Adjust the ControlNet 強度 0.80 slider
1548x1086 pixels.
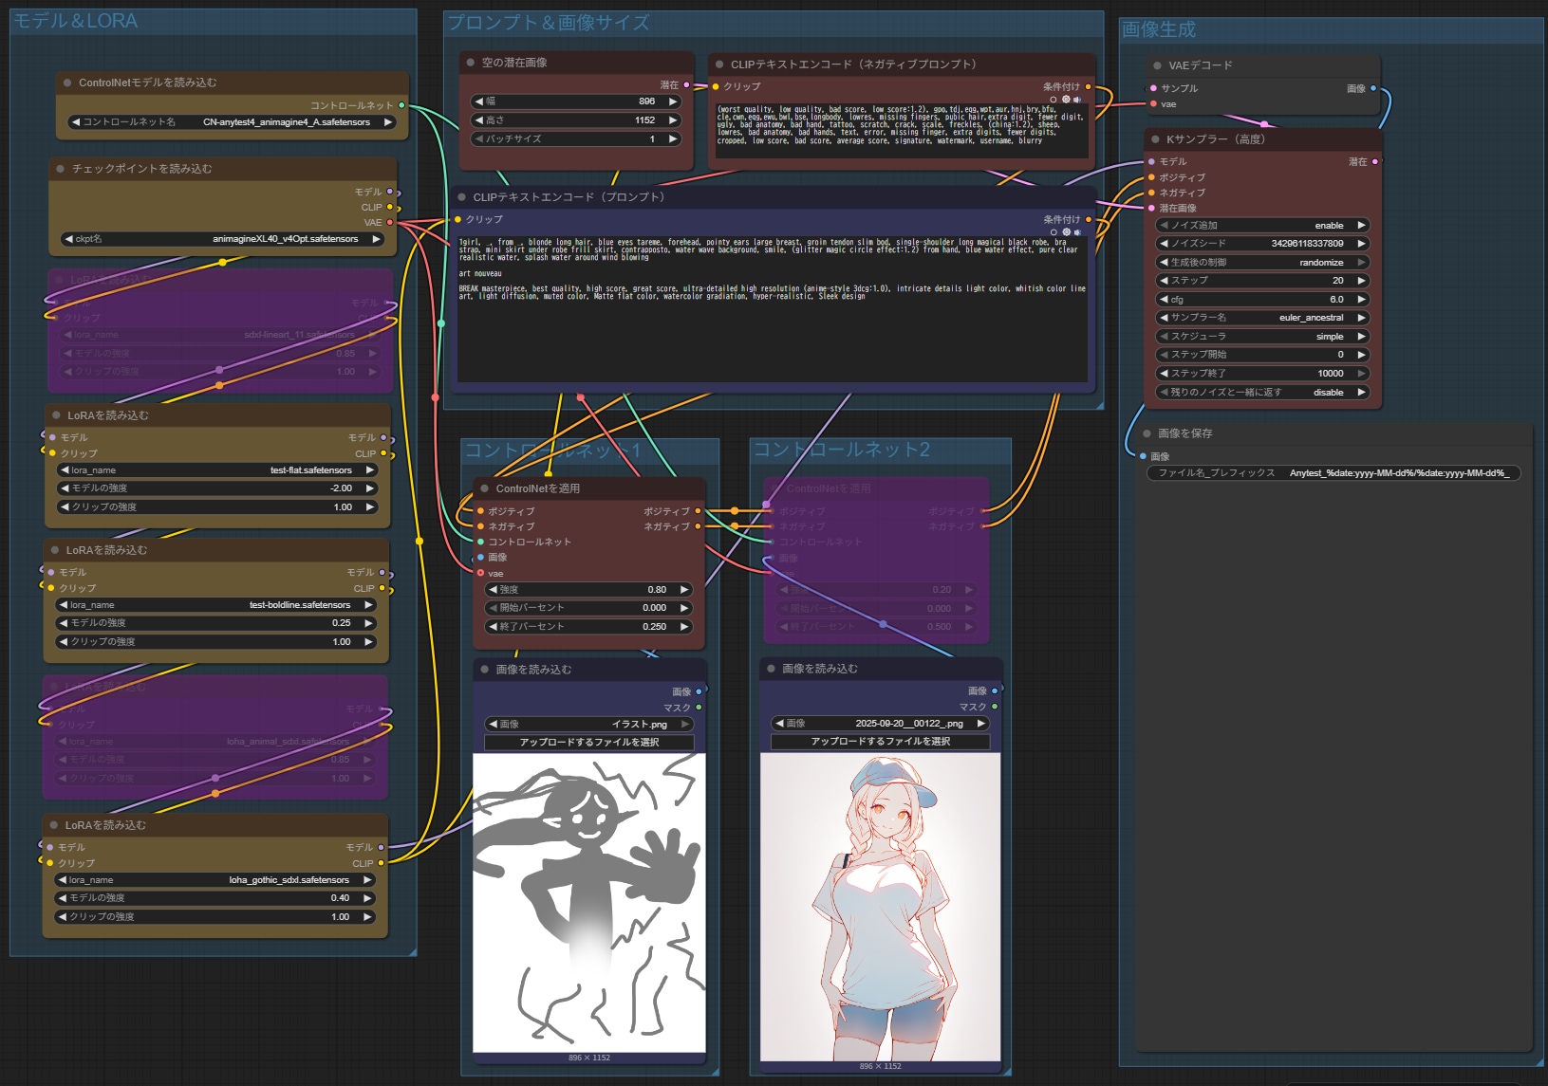coord(588,590)
